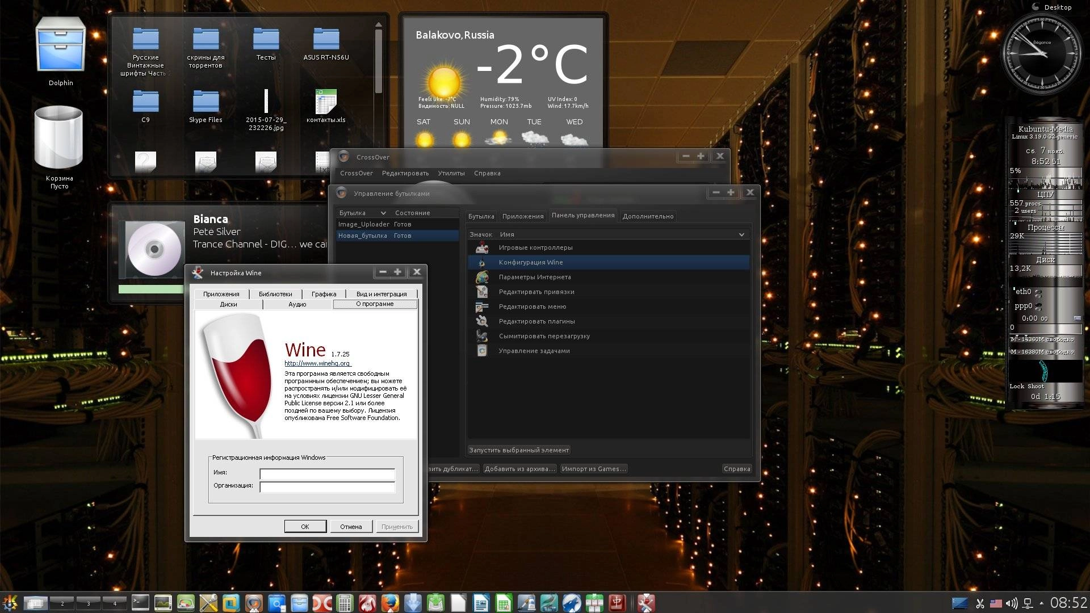Image resolution: width=1090 pixels, height=613 pixels.
Task: Click Запустить выбранный элемент button
Action: tap(519, 450)
